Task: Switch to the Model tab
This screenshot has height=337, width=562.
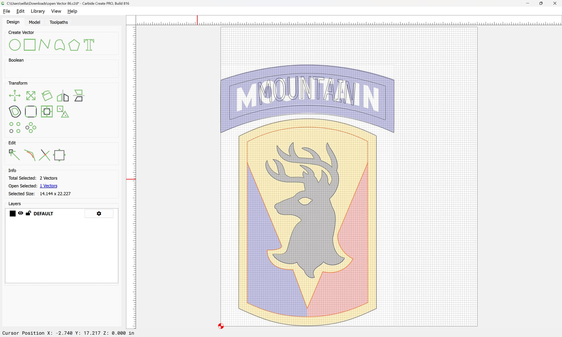Action: tap(35, 22)
